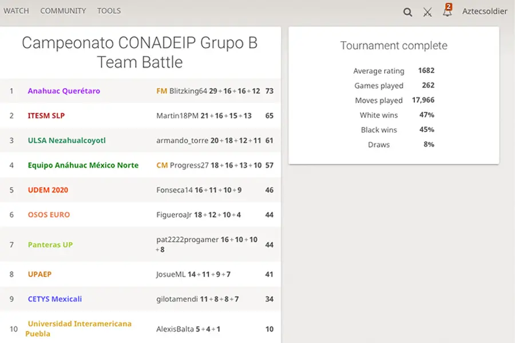
Task: Open the COMMUNITY menu
Action: click(x=63, y=11)
